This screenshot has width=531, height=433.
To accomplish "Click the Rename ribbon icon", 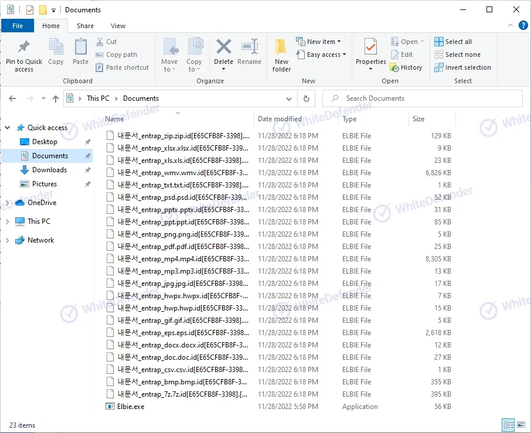I will (x=249, y=48).
